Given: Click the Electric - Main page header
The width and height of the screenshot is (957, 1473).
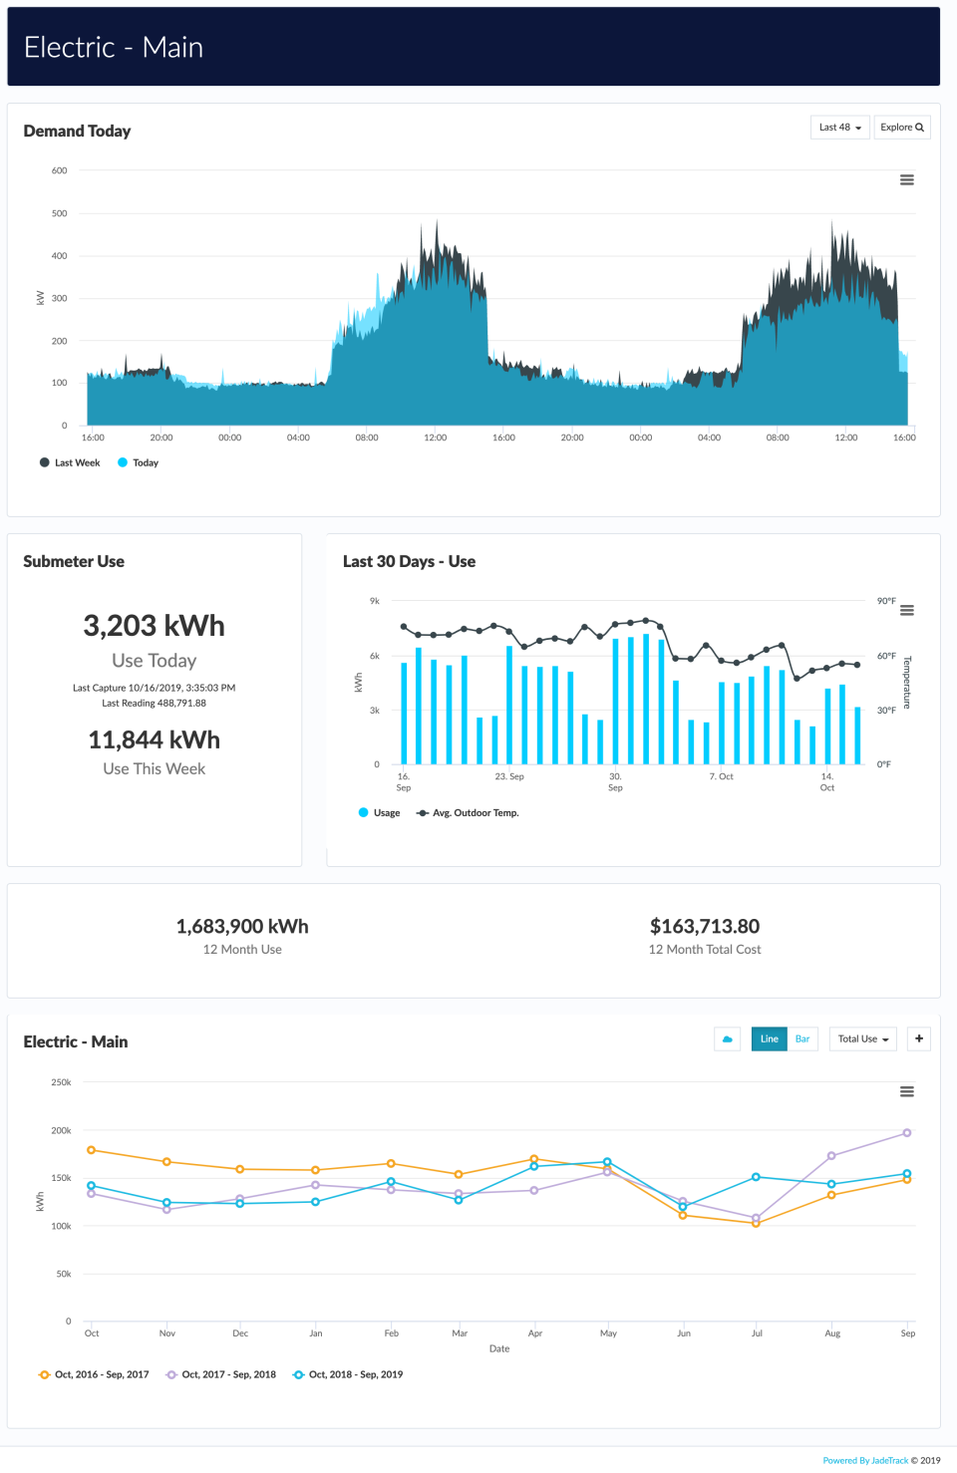Looking at the screenshot, I should pyautogui.click(x=114, y=47).
